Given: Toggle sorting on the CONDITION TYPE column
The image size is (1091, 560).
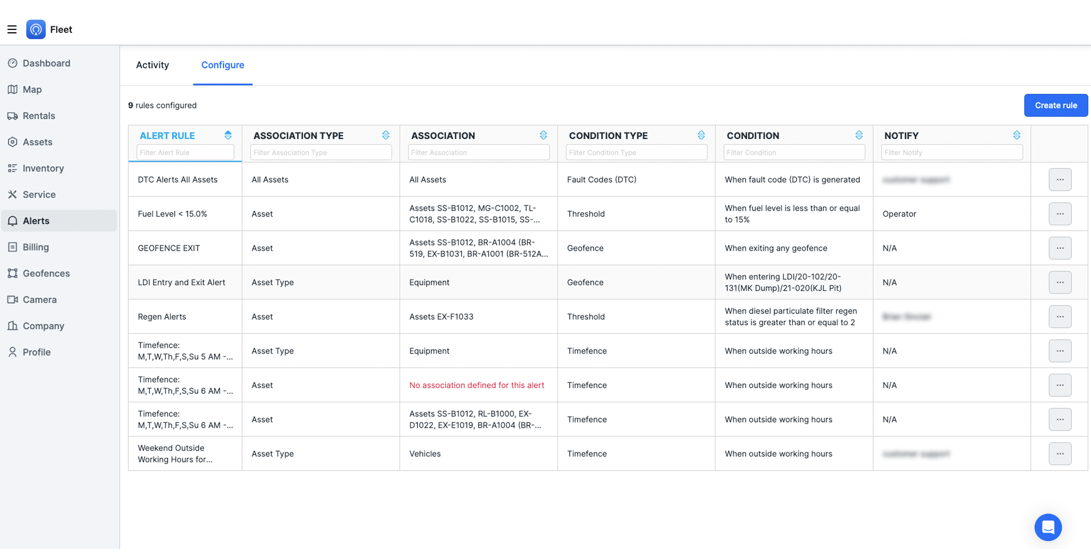Looking at the screenshot, I should 701,135.
